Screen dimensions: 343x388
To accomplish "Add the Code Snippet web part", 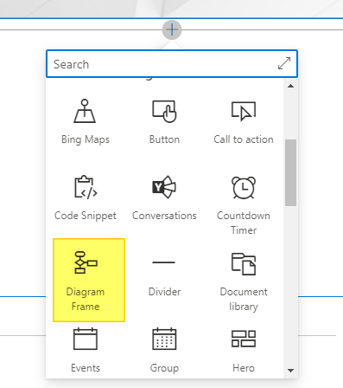I will 86,198.
